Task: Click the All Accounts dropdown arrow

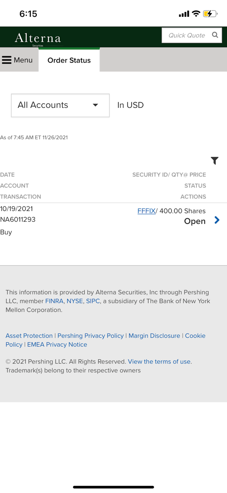Action: [95, 105]
